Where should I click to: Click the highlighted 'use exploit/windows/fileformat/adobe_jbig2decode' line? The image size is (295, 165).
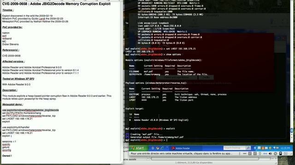point(30,110)
